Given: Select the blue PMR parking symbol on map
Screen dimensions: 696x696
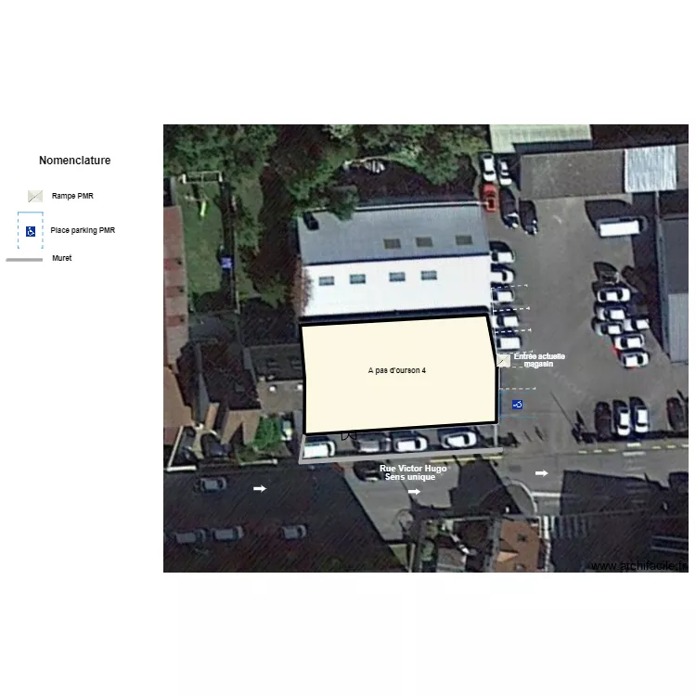Looking at the screenshot, I should pos(517,405).
